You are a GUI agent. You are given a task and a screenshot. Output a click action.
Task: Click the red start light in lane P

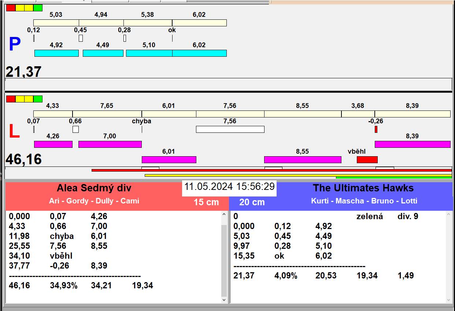[x=11, y=8]
